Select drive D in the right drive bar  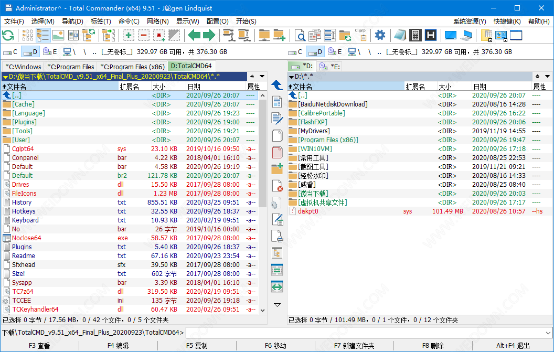click(315, 52)
